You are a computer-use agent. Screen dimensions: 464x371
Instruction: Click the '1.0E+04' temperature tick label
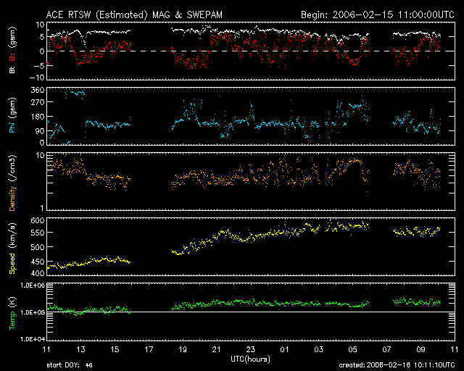[33, 339]
